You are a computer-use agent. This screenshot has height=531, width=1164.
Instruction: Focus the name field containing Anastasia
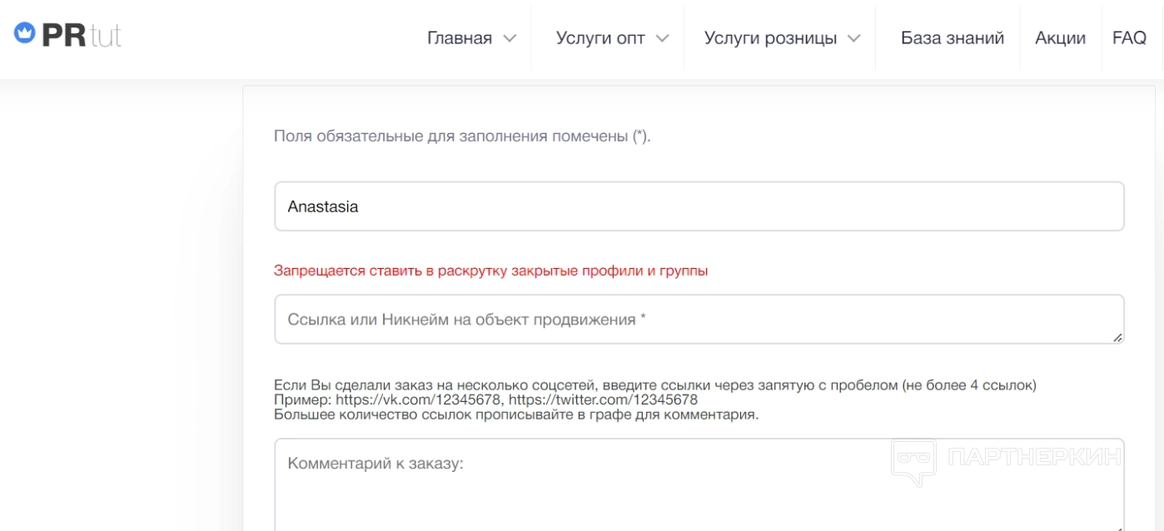click(699, 206)
